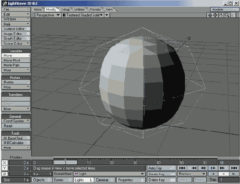The height and width of the screenshot is (184, 240).
Task: Switch edit mode to Bones
Action: pos(63,180)
